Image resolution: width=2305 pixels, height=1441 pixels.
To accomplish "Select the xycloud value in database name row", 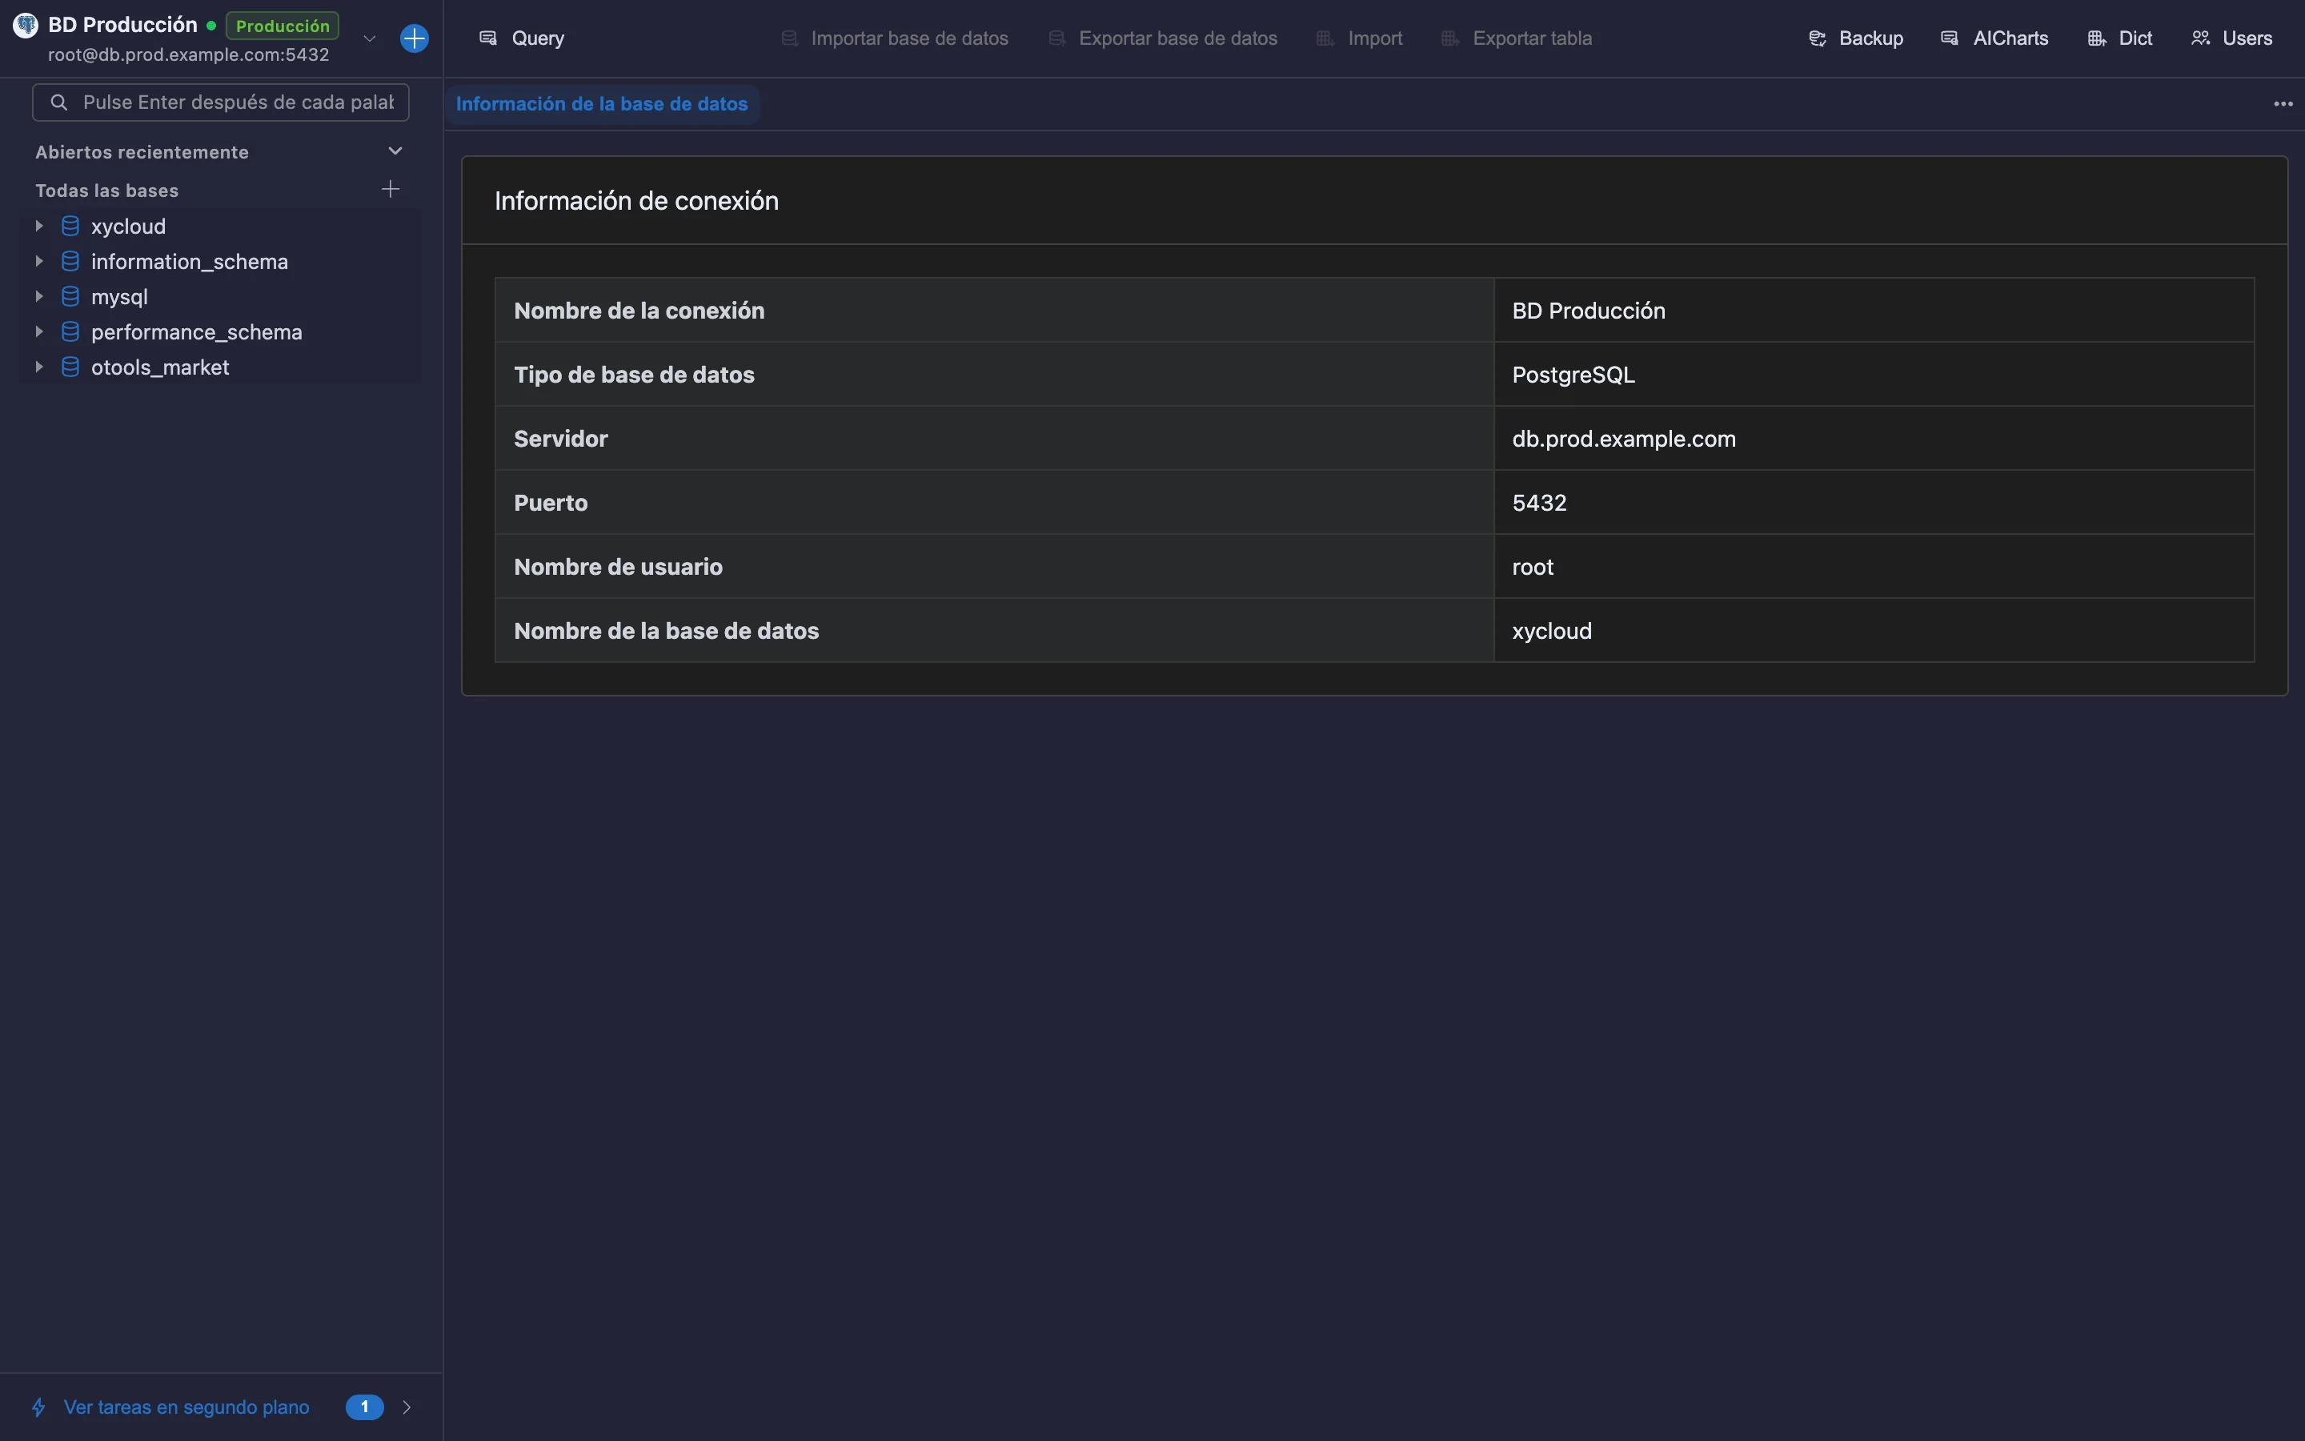I will click(x=1552, y=631).
